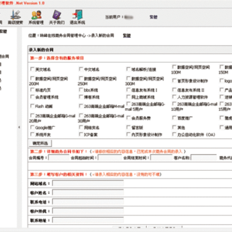The width and height of the screenshot is (232, 232).
Task: Check the 信息发布系统 I checkbox
Action: tap(128, 90)
